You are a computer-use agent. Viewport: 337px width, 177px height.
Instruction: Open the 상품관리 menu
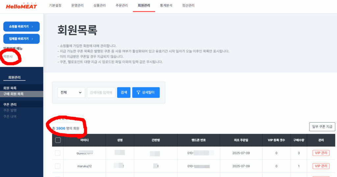[99, 5]
